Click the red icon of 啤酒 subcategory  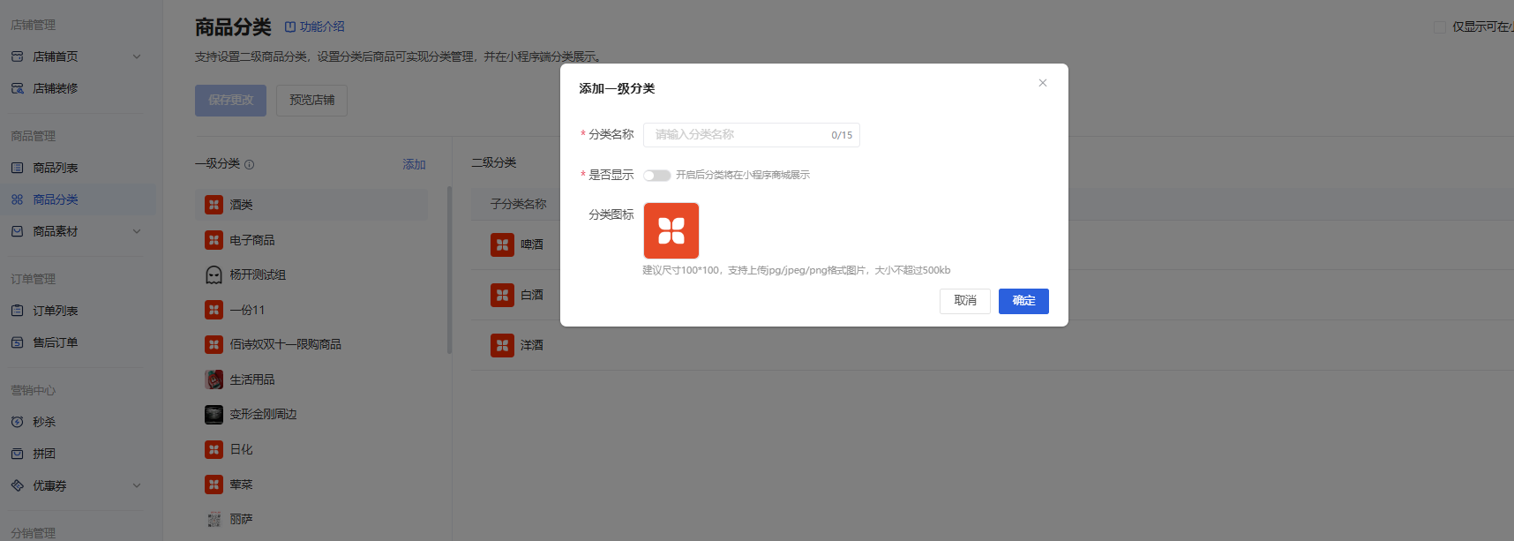pyautogui.click(x=502, y=244)
